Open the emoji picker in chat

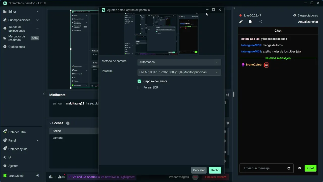(x=289, y=168)
